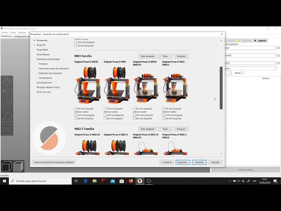
Task: Click scroll up arrow in wizard
Action: (221, 40)
